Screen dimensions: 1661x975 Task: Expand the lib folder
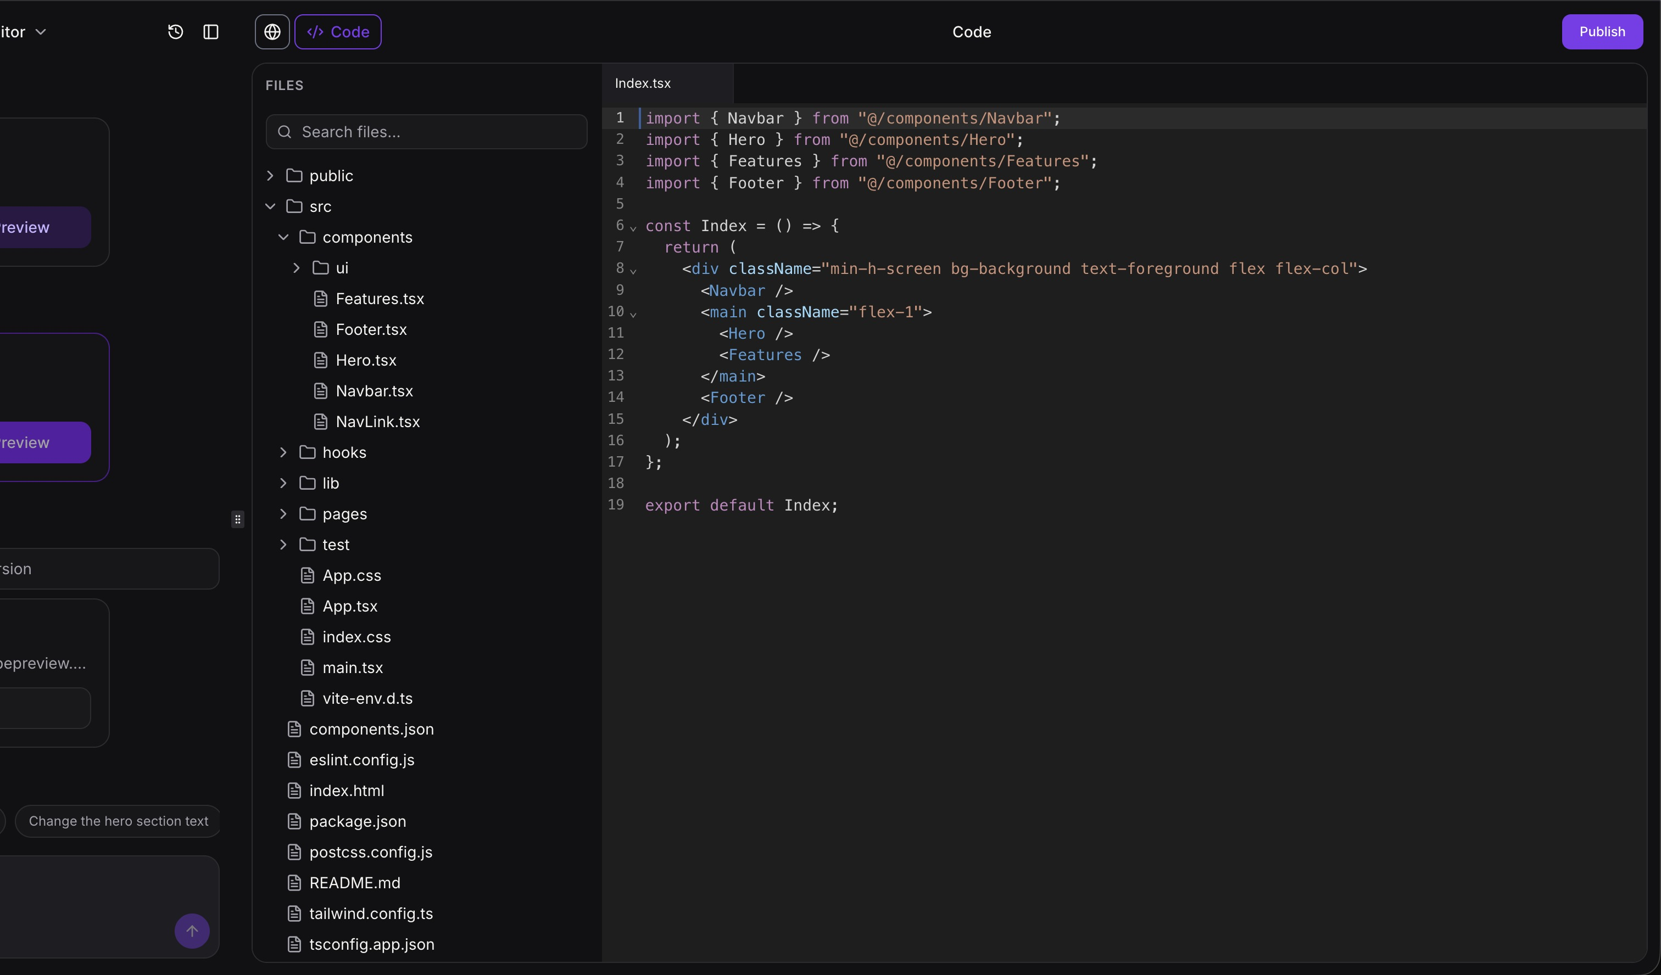283,483
